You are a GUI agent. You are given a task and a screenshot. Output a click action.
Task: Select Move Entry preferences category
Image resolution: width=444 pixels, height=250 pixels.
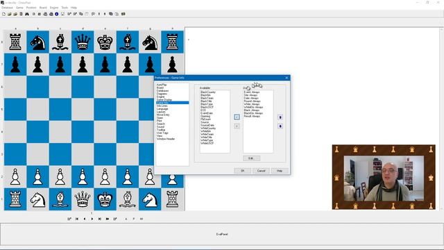click(163, 115)
